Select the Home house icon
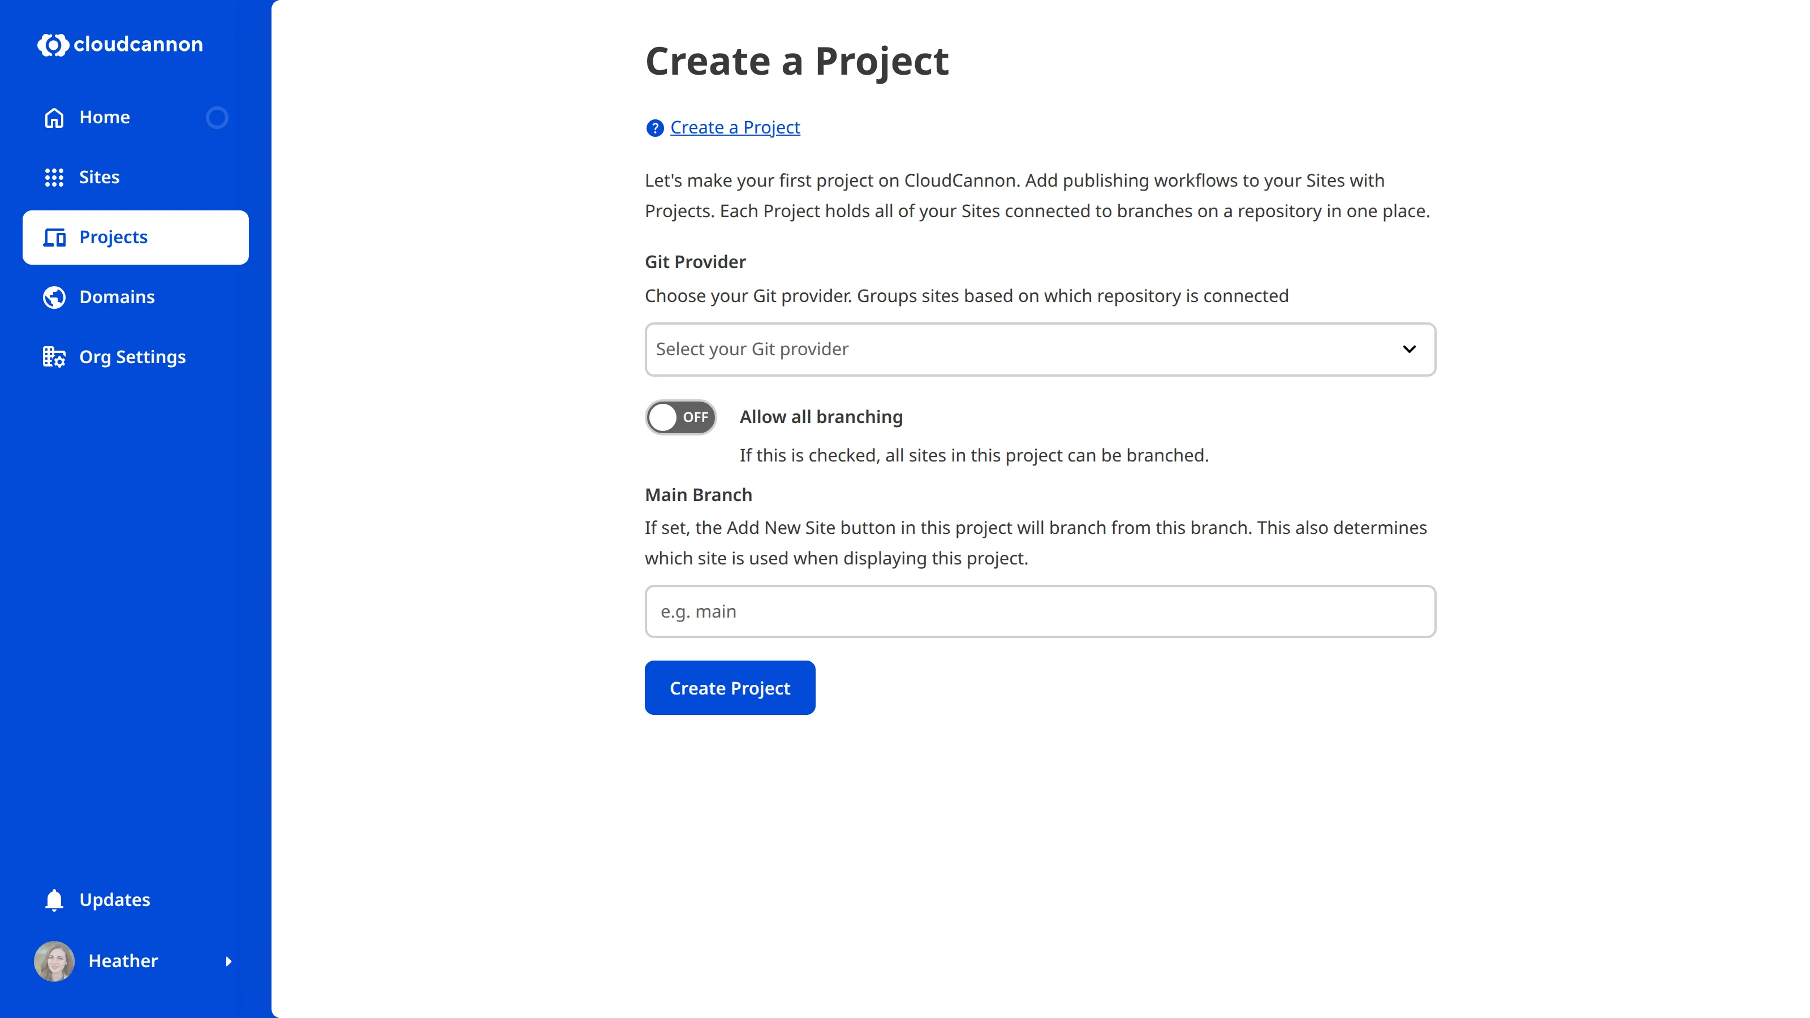 [x=54, y=117]
